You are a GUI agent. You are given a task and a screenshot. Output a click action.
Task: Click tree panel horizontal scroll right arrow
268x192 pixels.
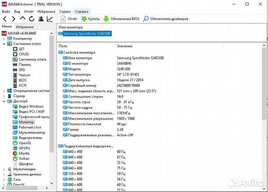pos(47,188)
